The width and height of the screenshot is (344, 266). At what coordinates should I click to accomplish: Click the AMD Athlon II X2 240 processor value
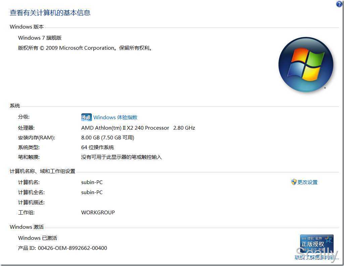[138, 128]
